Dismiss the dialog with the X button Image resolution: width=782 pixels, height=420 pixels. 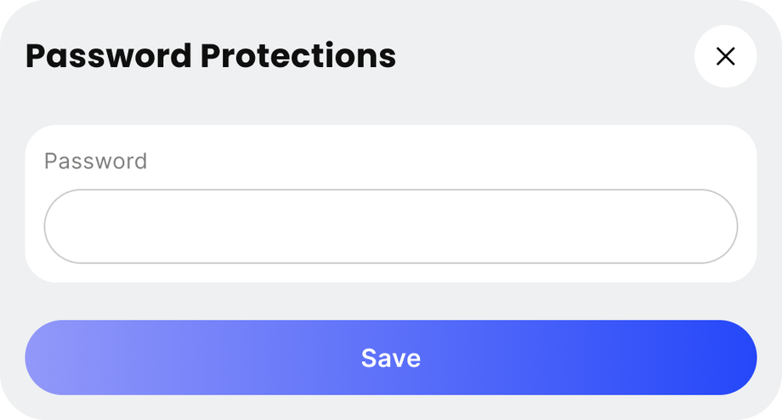(725, 56)
